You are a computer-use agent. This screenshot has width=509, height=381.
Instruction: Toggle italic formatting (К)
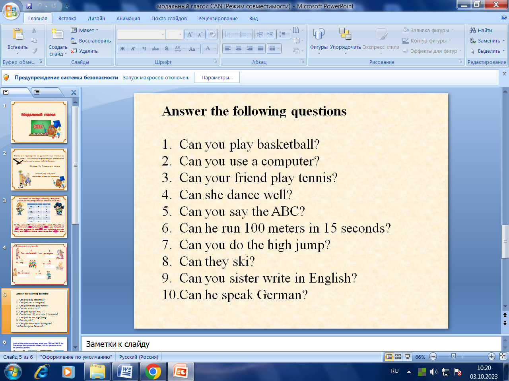pyautogui.click(x=133, y=49)
